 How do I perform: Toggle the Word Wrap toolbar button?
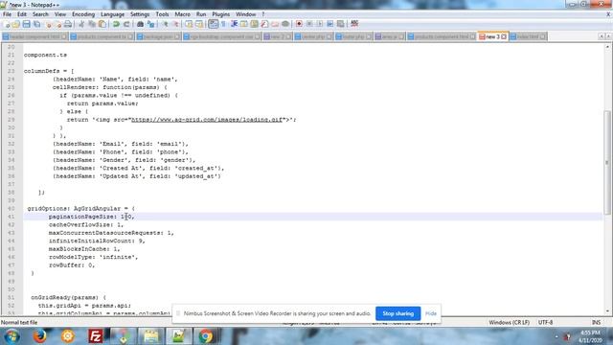click(213, 24)
